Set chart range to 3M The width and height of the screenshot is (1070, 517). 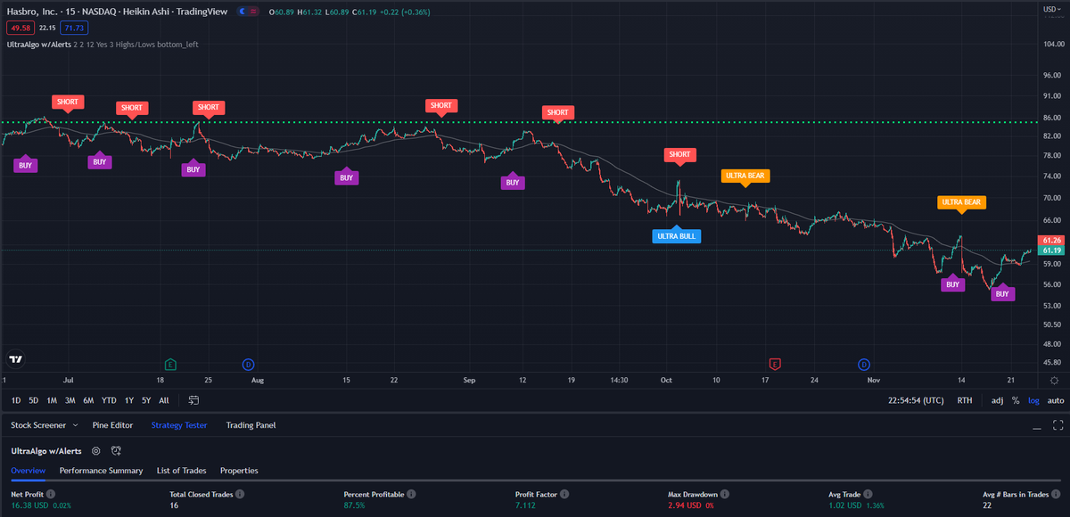[x=70, y=400]
